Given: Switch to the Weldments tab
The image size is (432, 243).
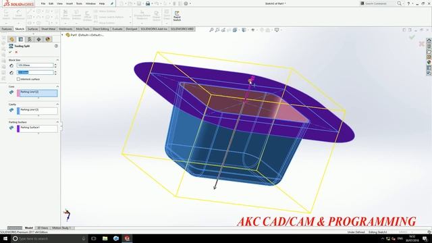Looking at the screenshot, I should 65,29.
